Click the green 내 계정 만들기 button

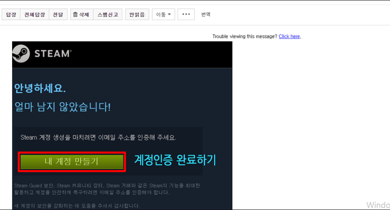[x=72, y=162]
